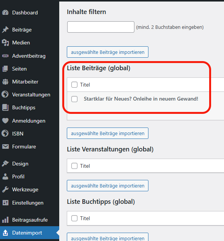
Task: Click the Anmeldungen heart icon
Action: pyautogui.click(x=5, y=121)
